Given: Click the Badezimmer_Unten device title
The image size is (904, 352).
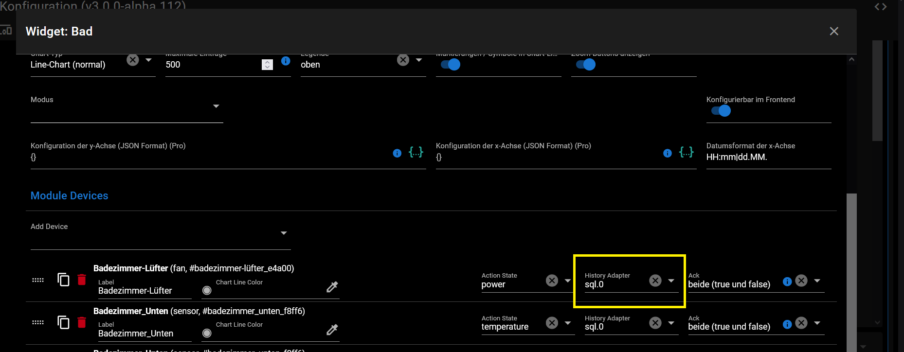Looking at the screenshot, I should click(199, 311).
